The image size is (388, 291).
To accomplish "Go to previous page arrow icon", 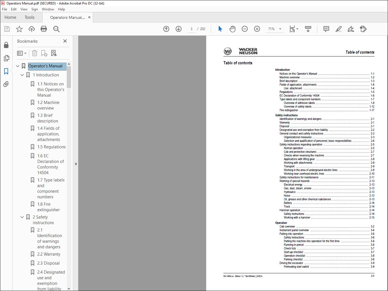I will coord(166,29).
